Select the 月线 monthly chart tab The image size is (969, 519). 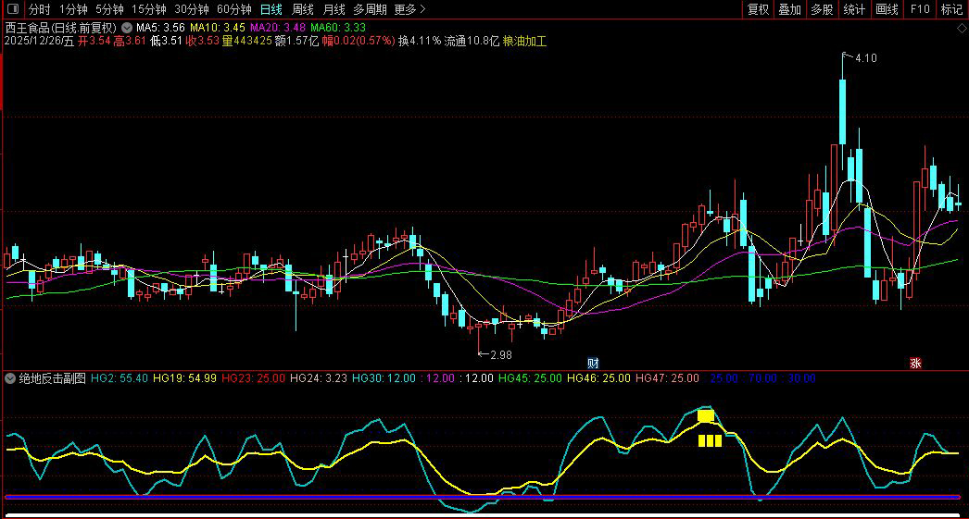coord(333,9)
